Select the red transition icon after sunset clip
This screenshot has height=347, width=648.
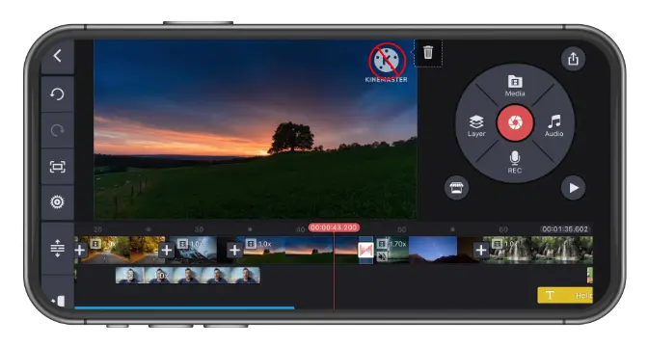[x=365, y=250]
